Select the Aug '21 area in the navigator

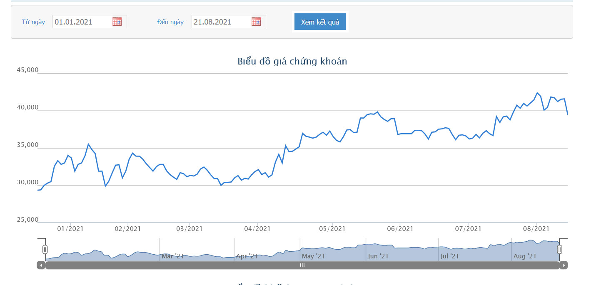[525, 256]
